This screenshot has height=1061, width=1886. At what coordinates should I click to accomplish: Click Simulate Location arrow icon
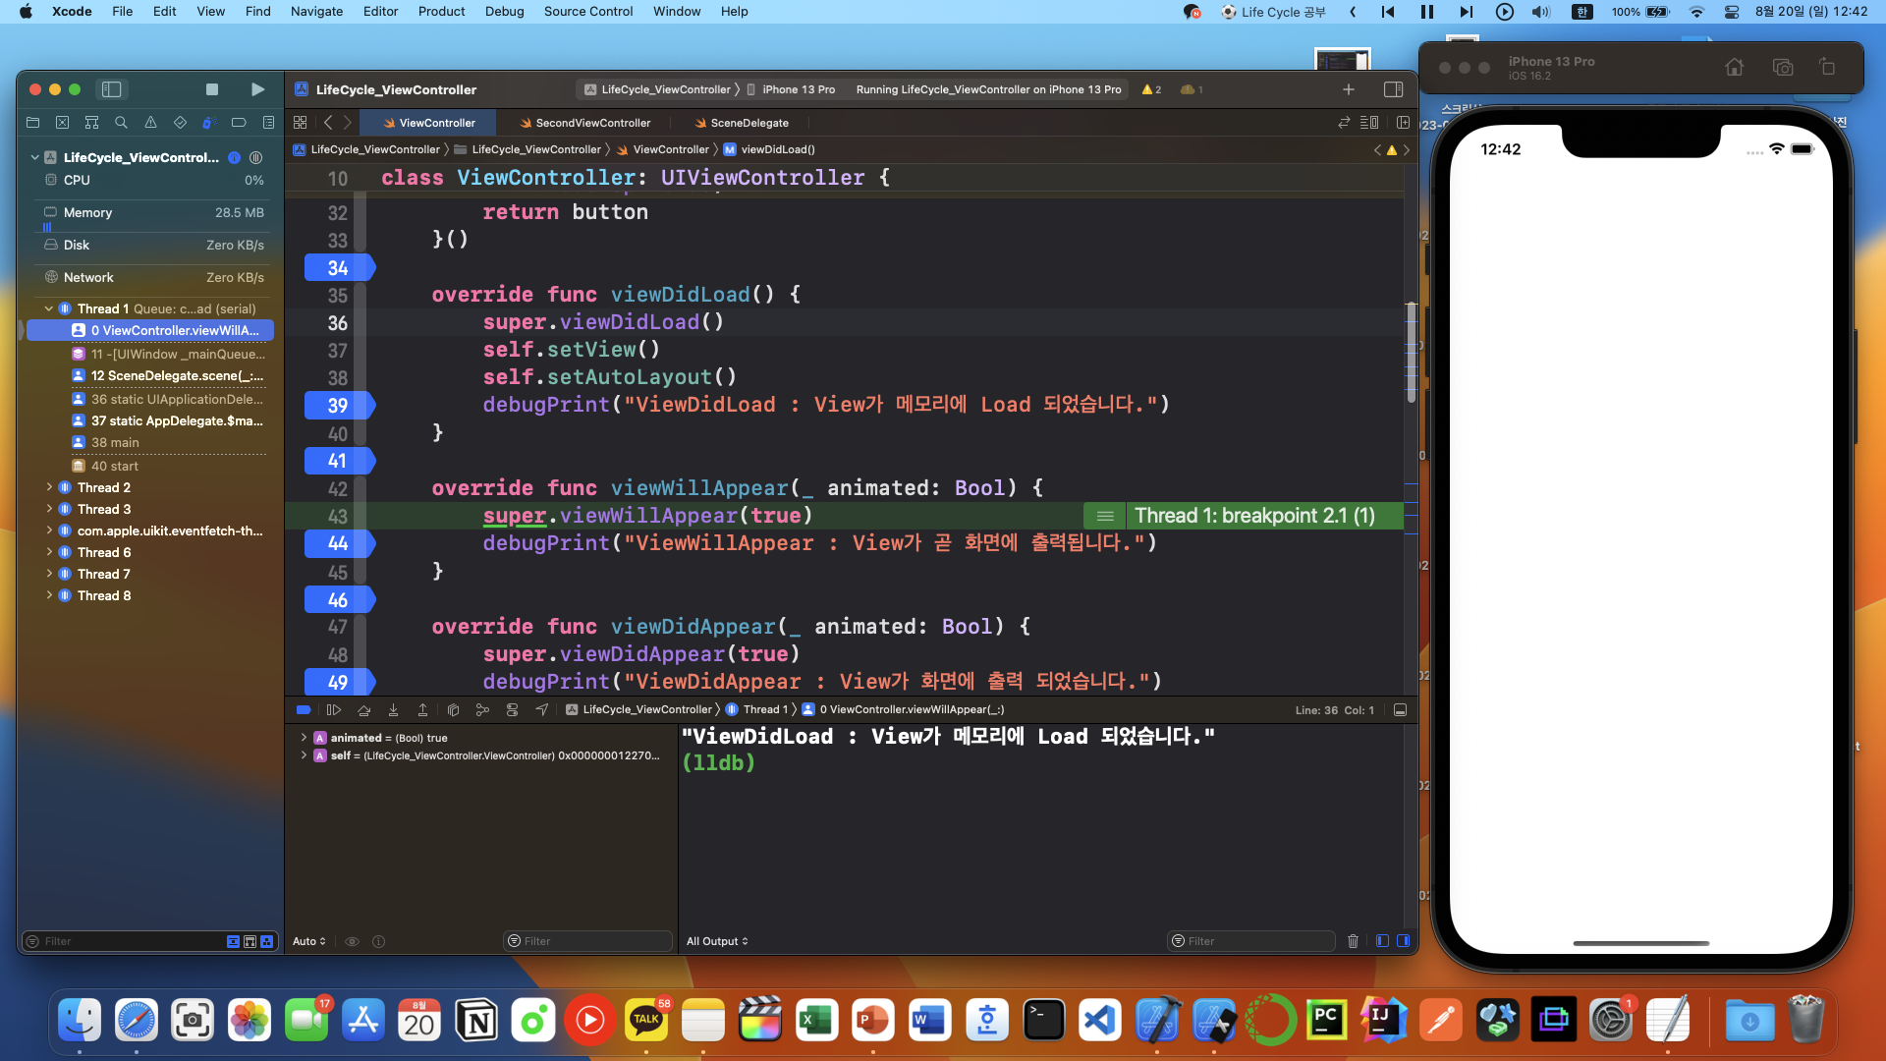(541, 709)
